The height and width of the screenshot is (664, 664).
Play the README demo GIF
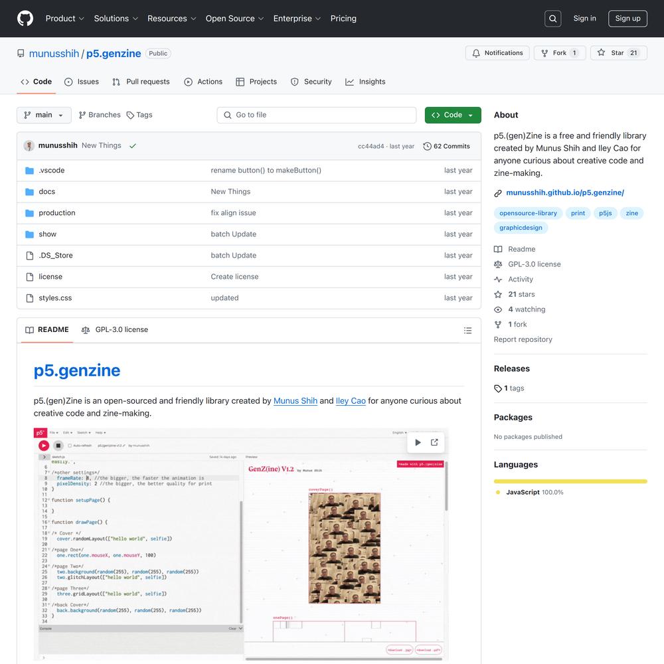pos(418,442)
